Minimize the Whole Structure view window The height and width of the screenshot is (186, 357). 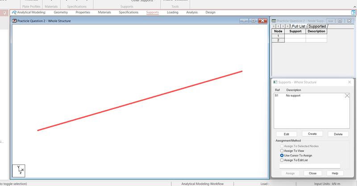point(244,21)
